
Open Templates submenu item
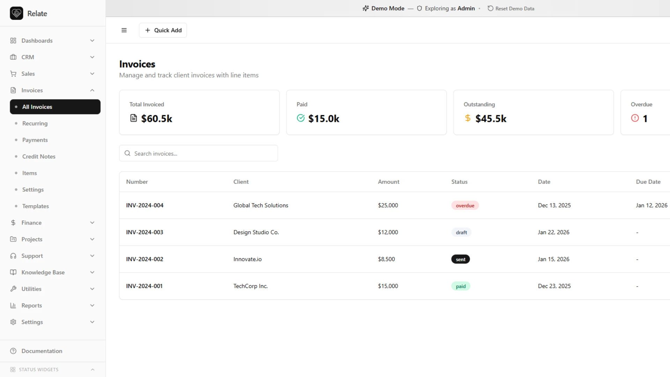pos(55,206)
